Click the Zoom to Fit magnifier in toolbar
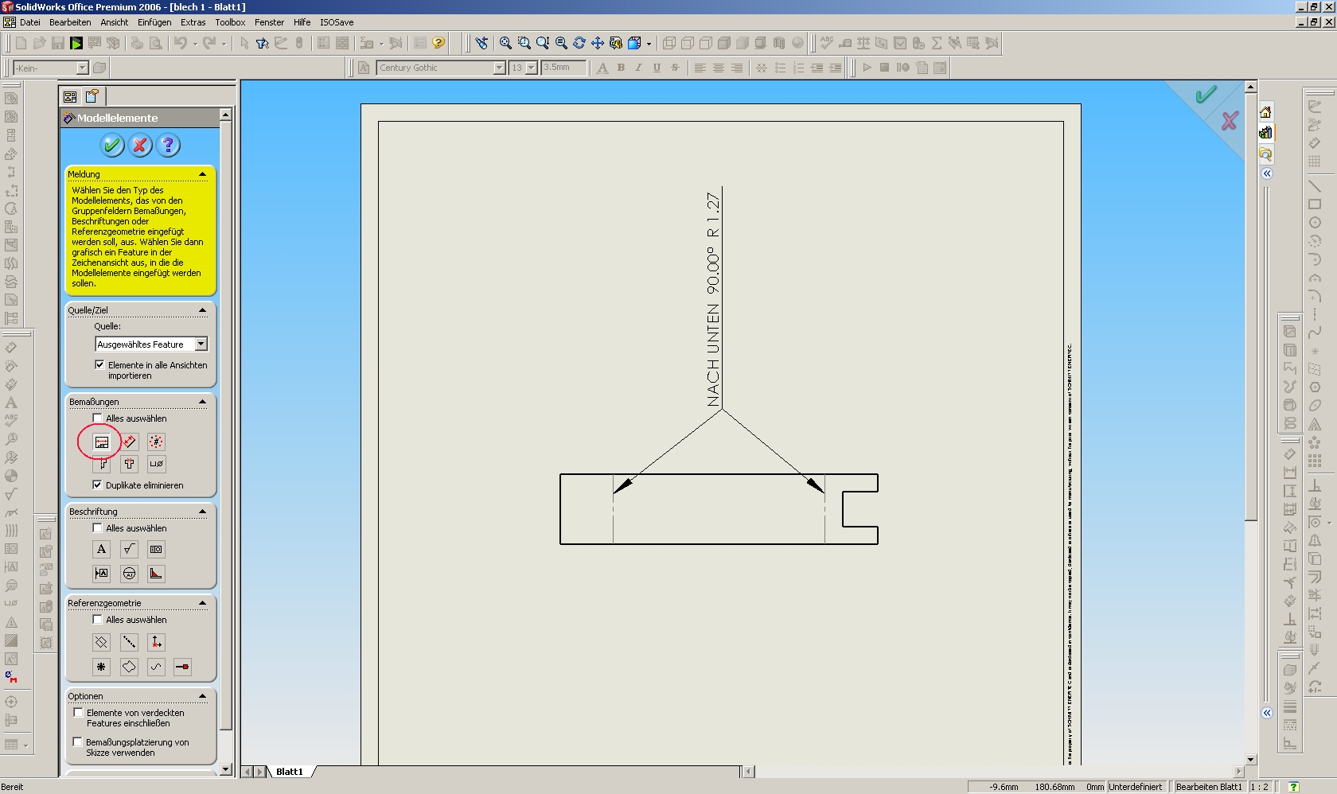The image size is (1337, 794). tap(505, 43)
